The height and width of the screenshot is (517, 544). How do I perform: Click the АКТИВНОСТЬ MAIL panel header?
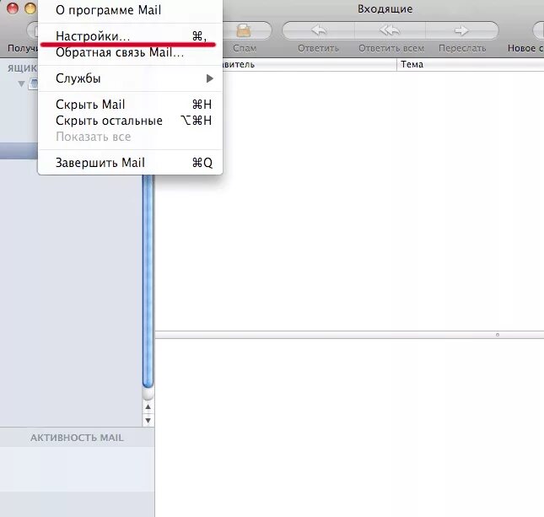click(77, 438)
